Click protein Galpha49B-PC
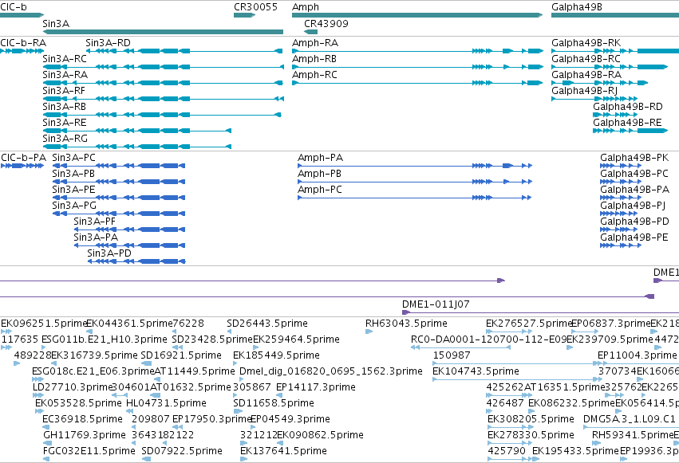 click(x=621, y=182)
